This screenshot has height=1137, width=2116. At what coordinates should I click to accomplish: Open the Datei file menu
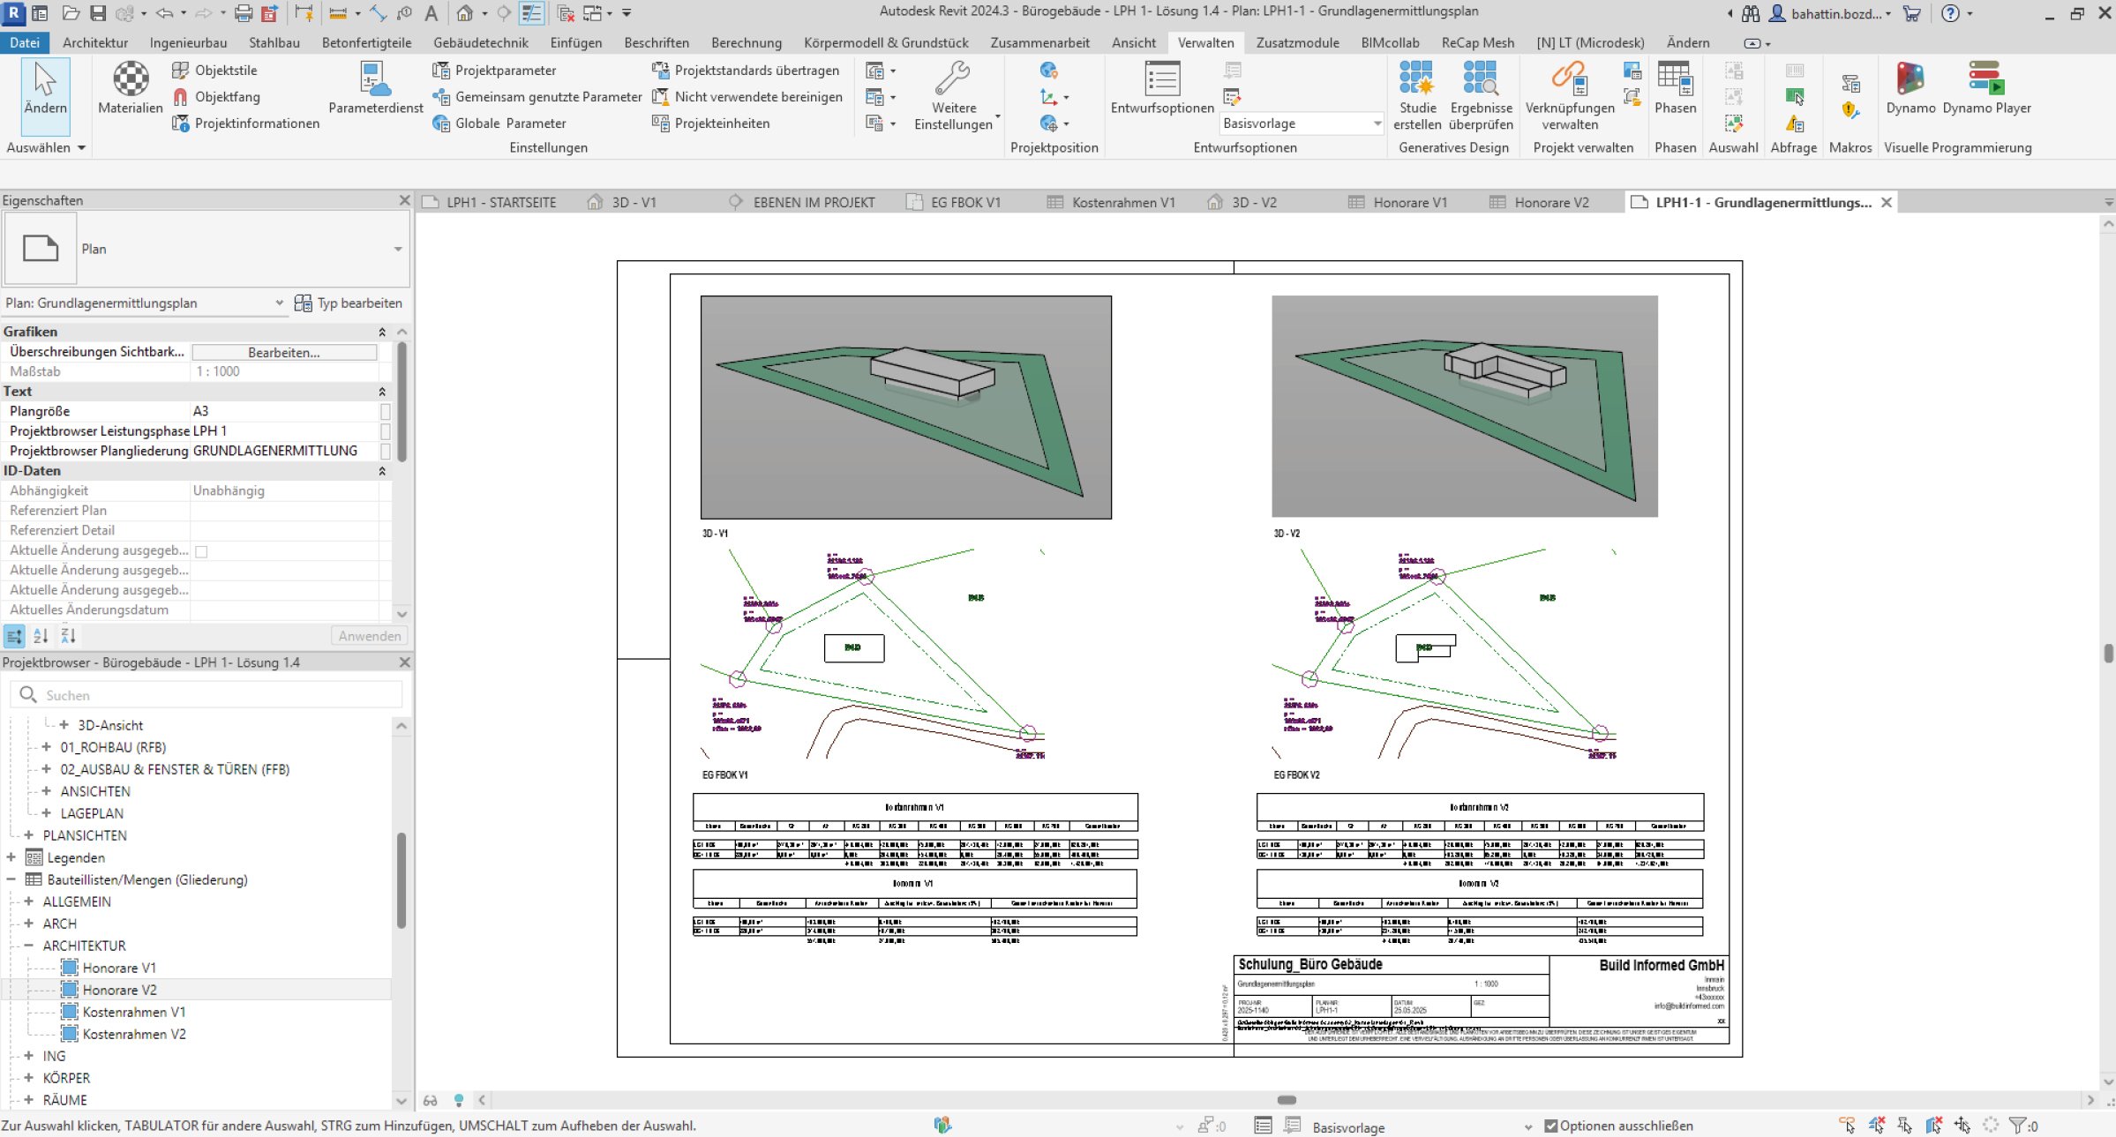pyautogui.click(x=25, y=42)
